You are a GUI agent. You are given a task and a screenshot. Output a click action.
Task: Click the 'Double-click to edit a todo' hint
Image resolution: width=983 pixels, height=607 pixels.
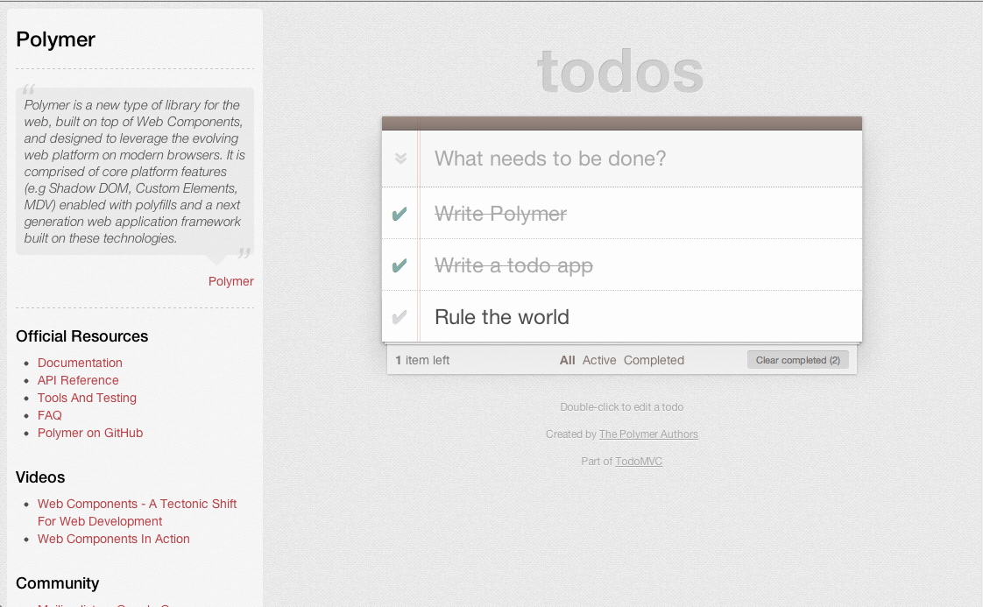(x=622, y=407)
